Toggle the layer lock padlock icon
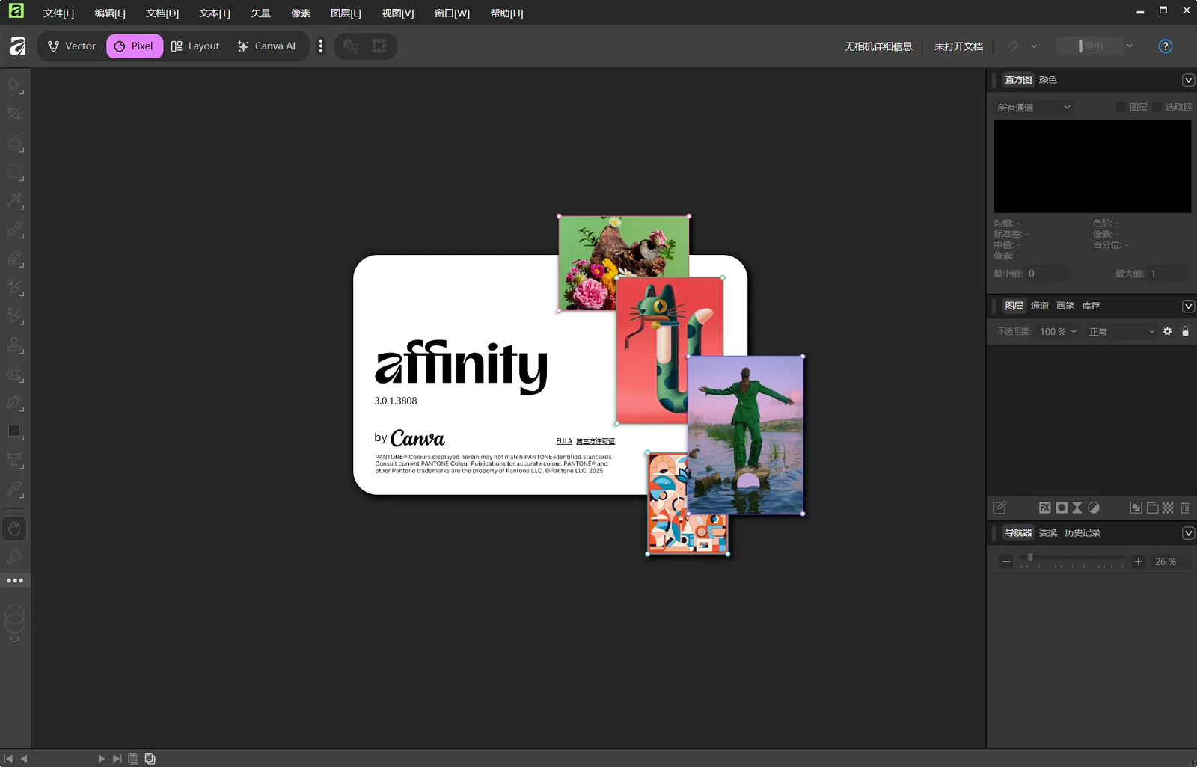Screen dimensions: 1197x767 pos(1185,331)
